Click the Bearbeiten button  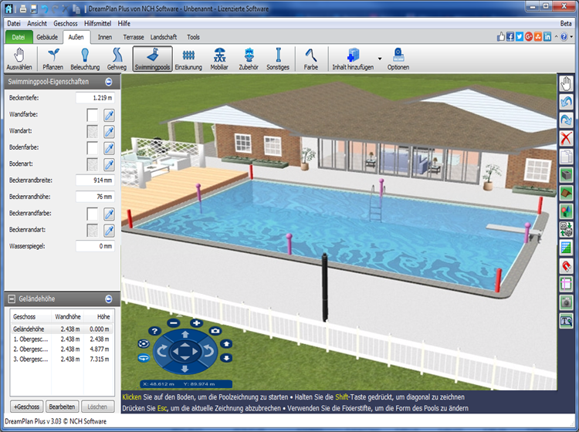(x=62, y=407)
